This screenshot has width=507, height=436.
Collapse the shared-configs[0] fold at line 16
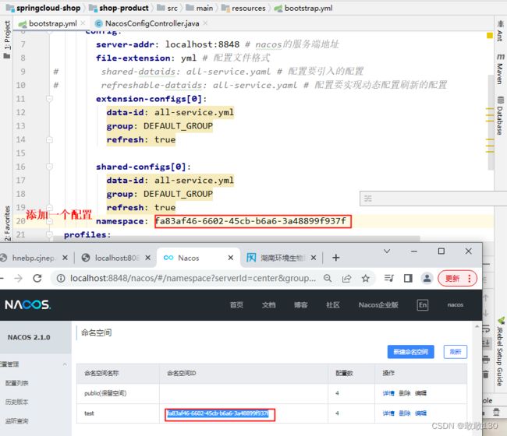tap(49, 167)
